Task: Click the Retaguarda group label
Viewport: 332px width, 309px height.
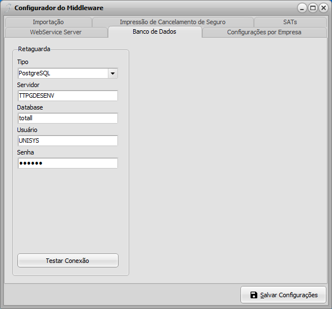Action: click(x=34, y=49)
